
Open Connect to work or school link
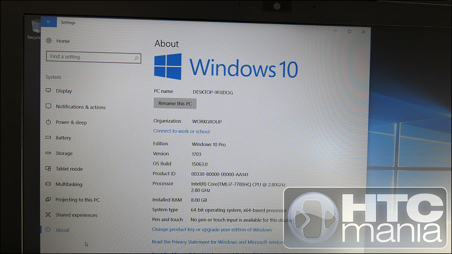click(x=181, y=131)
